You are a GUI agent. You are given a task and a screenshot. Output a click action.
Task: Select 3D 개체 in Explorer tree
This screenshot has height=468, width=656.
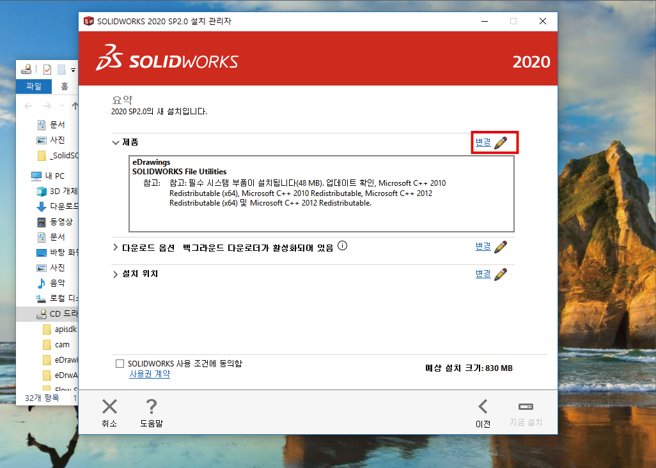tap(58, 192)
